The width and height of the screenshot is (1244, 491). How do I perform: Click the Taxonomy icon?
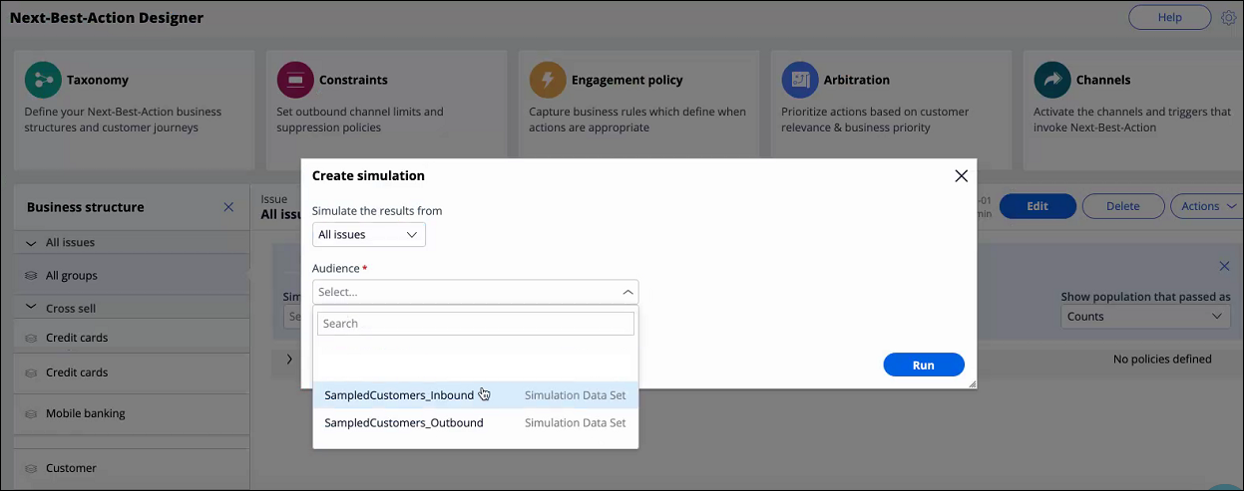tap(43, 80)
